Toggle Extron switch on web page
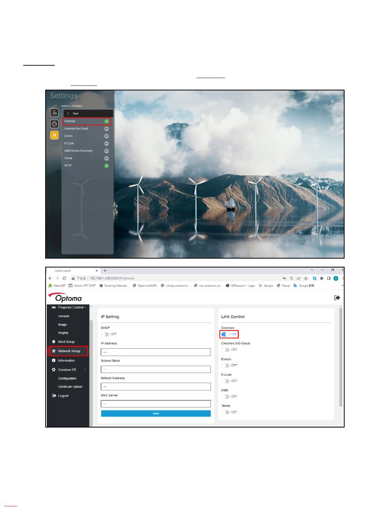 (226, 366)
